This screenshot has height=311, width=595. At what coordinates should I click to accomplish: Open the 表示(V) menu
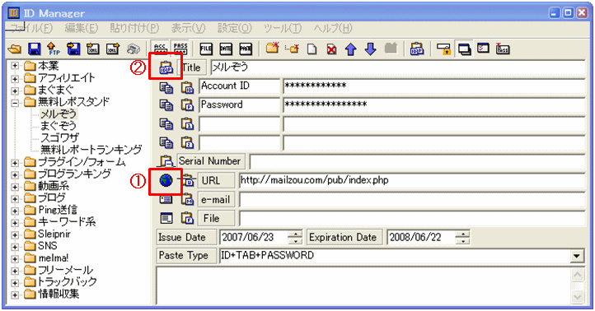[188, 28]
